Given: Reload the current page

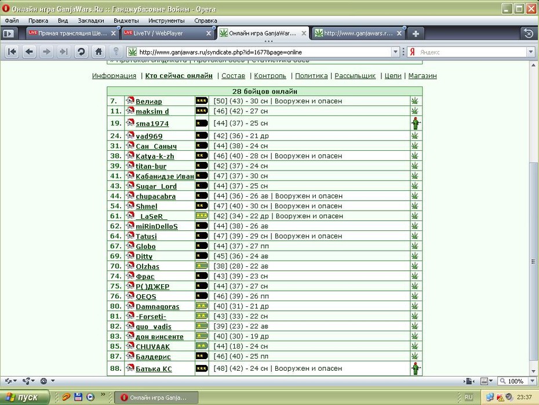Looking at the screenshot, I should click(81, 52).
